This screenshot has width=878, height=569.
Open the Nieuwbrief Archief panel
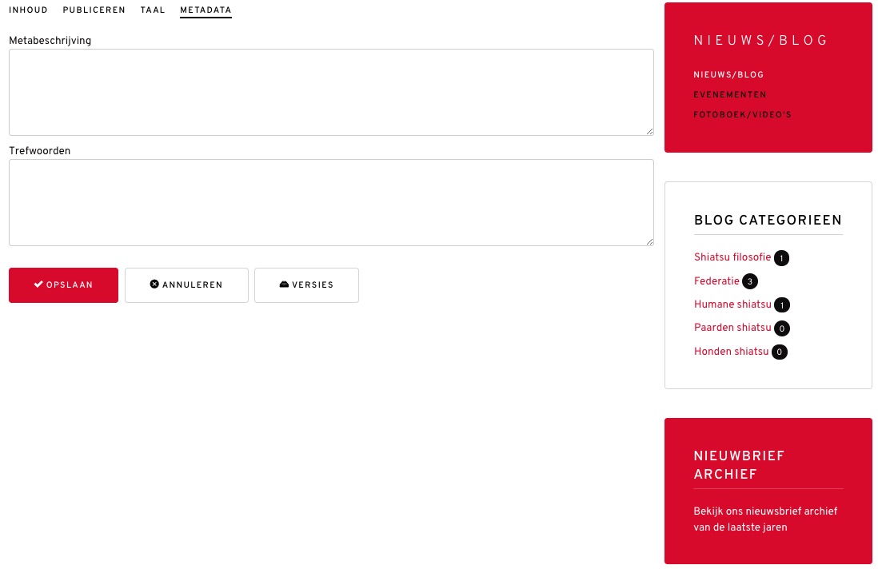(768, 491)
